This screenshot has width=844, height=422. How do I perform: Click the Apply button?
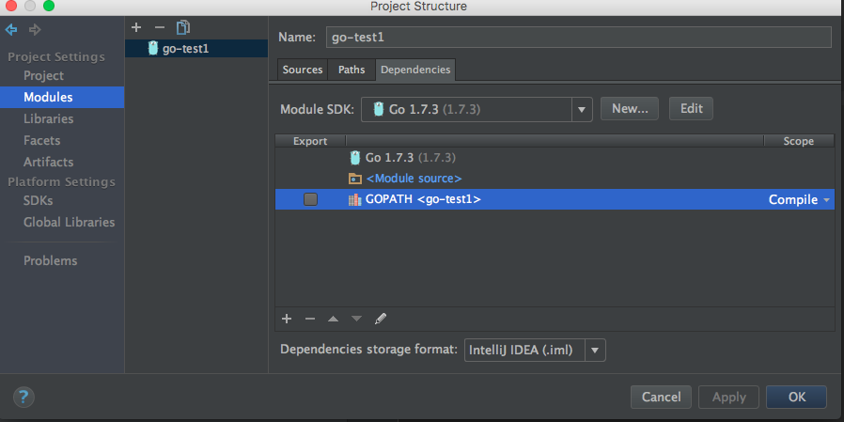[728, 398]
